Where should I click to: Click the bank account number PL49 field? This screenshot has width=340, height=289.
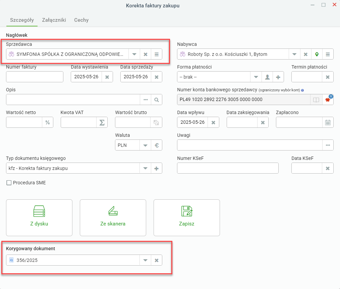tap(244, 100)
